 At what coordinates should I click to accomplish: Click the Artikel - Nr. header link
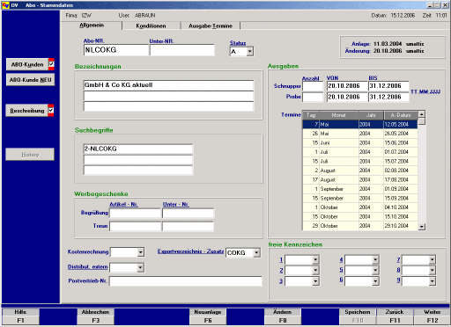pos(123,204)
